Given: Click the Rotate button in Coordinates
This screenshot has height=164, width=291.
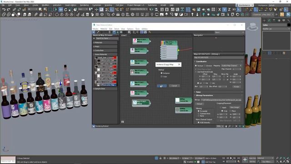Looking at the screenshot, I should [236, 87].
